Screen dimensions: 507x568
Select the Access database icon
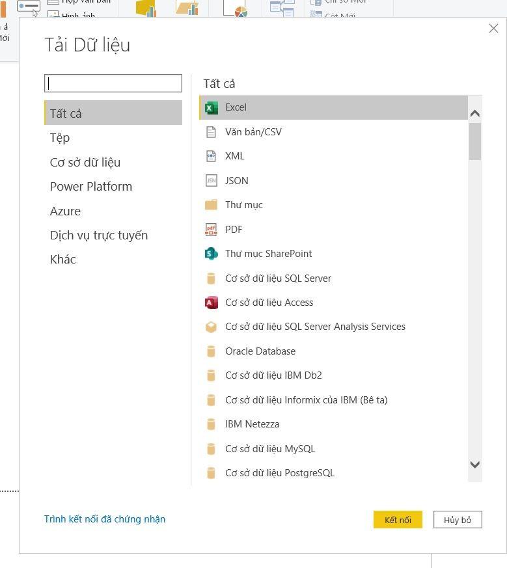click(211, 303)
